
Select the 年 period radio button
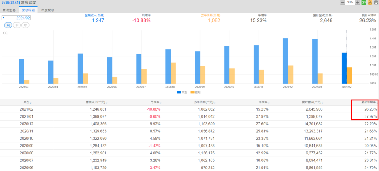click(26, 25)
